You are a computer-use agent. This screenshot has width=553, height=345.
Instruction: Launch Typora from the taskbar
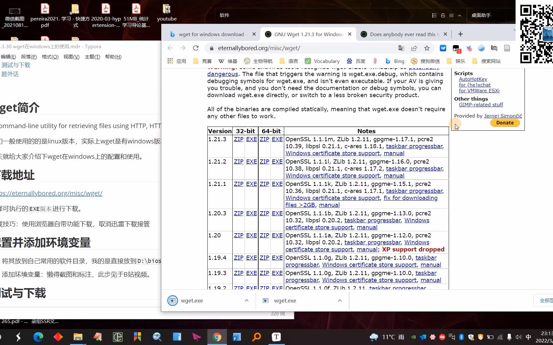(x=276, y=337)
